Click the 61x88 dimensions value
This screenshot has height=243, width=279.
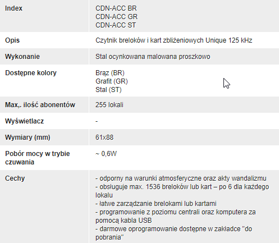coord(104,137)
